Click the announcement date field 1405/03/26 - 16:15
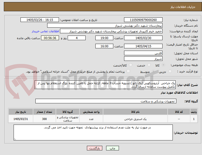Viewport: 202px width, 155px height. point(40,20)
